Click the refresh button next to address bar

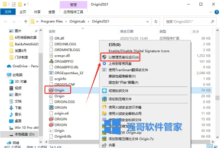tap(156, 21)
